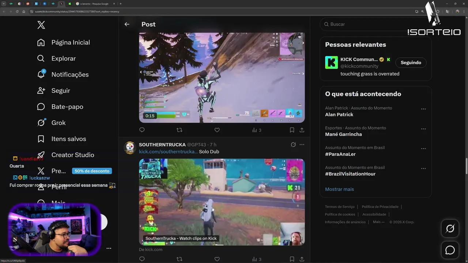Image resolution: width=468 pixels, height=263 pixels.
Task: Open more options for #ParaAnaLer trend
Action: (423, 148)
